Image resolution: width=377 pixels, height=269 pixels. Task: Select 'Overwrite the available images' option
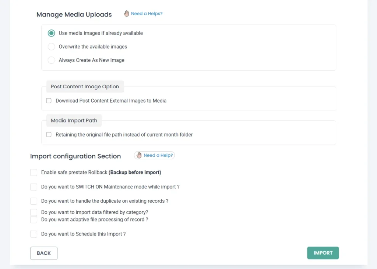52,47
